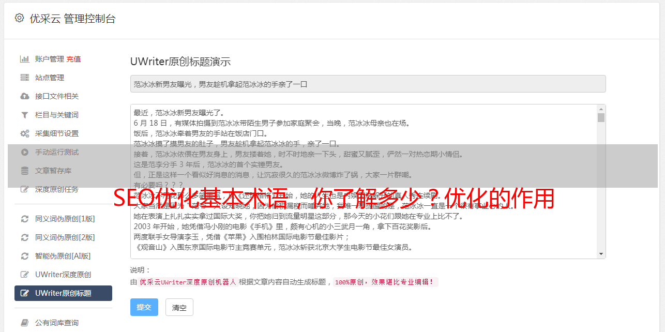Click the gears icon for 采集细节设置

pyautogui.click(x=24, y=133)
